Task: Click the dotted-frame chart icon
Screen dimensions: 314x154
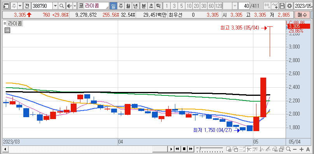Action: coord(242,149)
